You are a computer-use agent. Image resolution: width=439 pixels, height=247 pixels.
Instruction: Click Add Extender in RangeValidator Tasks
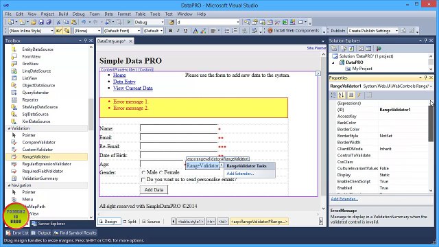coord(240,174)
